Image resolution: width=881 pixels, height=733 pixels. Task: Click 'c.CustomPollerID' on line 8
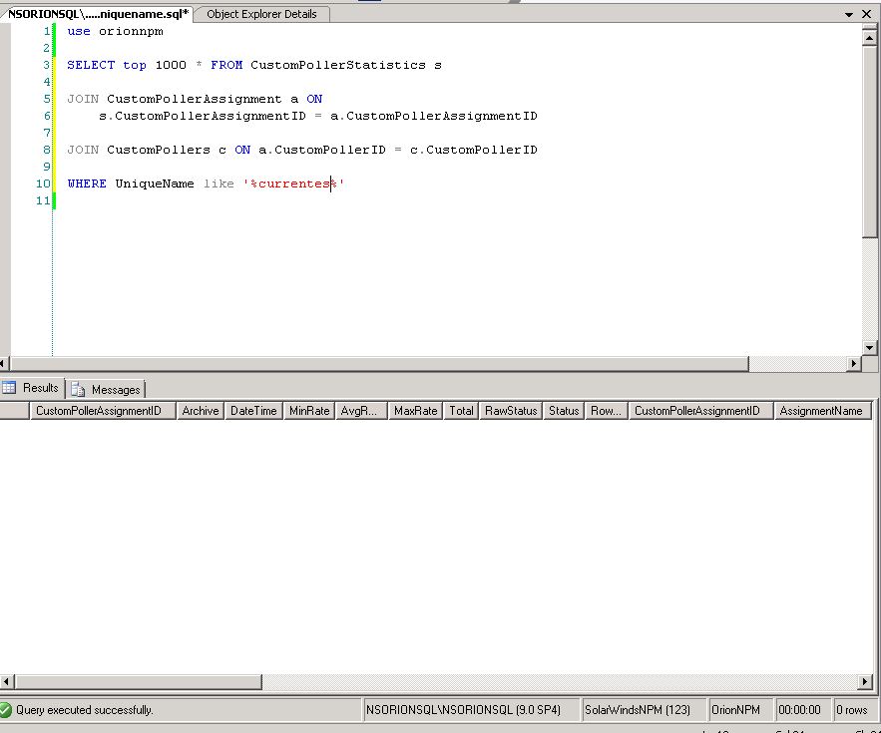click(x=474, y=150)
